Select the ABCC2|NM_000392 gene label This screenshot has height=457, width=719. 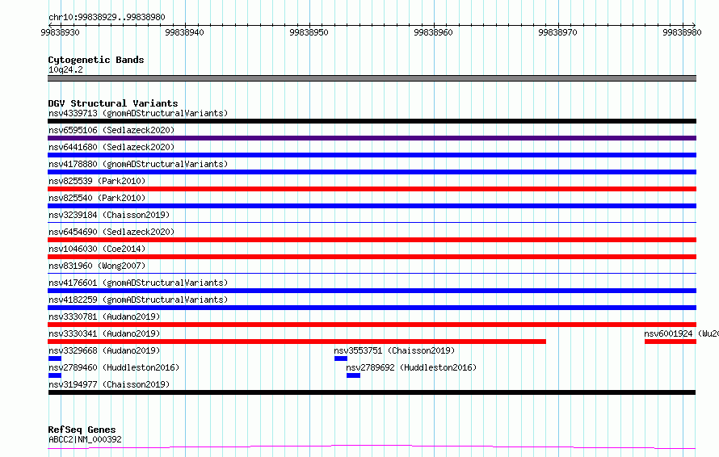click(x=85, y=439)
